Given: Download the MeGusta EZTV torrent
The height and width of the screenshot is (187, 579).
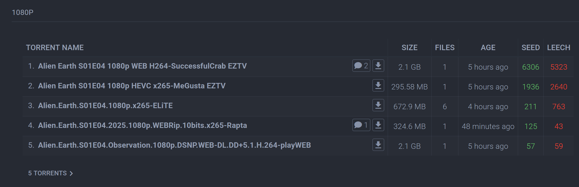Looking at the screenshot, I should tap(378, 86).
